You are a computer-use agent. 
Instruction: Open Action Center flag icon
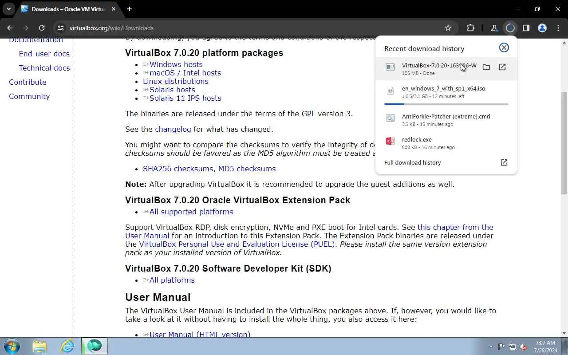click(x=501, y=347)
